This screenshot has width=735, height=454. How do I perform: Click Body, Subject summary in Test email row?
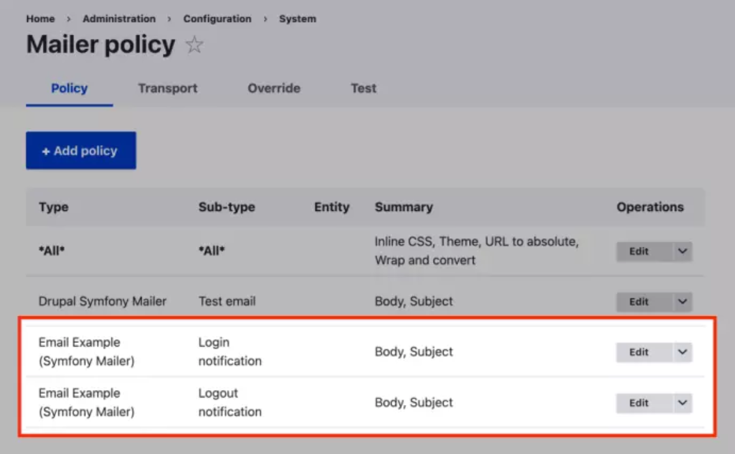point(414,301)
